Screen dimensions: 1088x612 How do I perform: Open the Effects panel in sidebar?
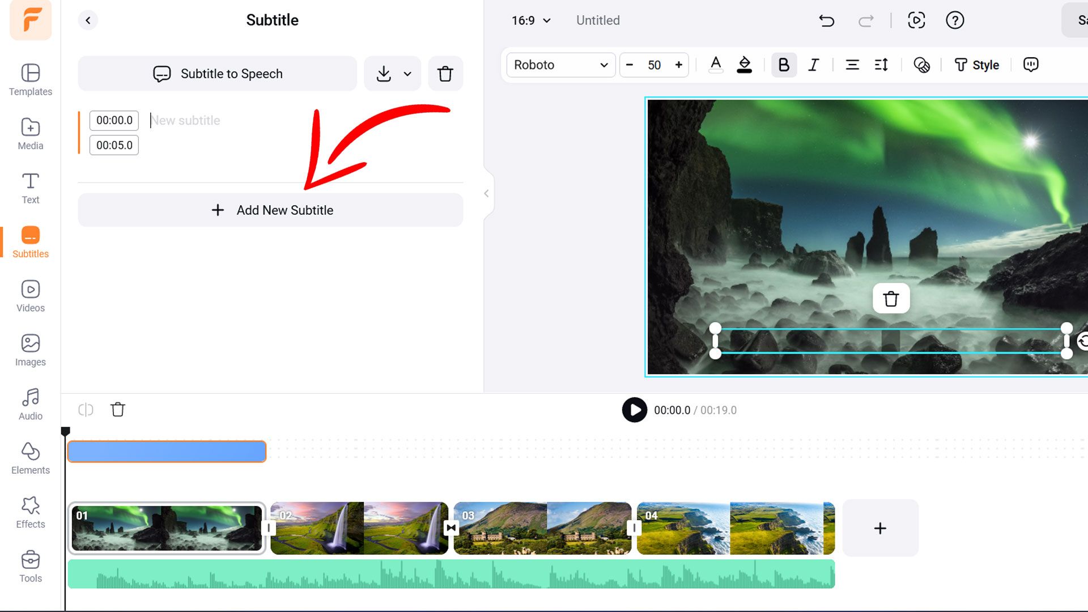click(30, 512)
